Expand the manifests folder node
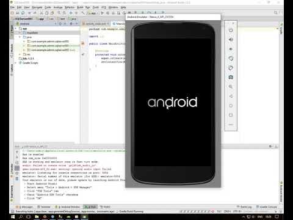The image size is (293, 220). click(x=20, y=33)
